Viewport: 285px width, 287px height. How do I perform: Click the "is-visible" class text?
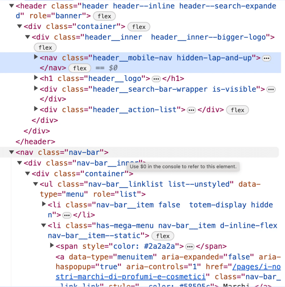tap(234, 89)
